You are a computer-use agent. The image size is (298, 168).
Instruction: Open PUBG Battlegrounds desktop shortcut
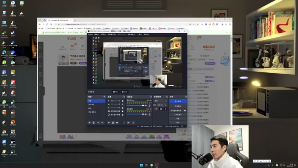[x=13, y=104]
